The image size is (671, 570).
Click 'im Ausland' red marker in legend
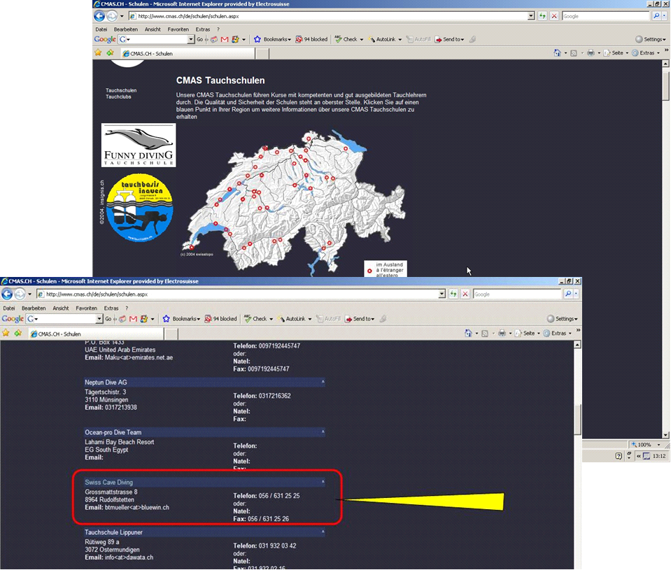click(369, 271)
